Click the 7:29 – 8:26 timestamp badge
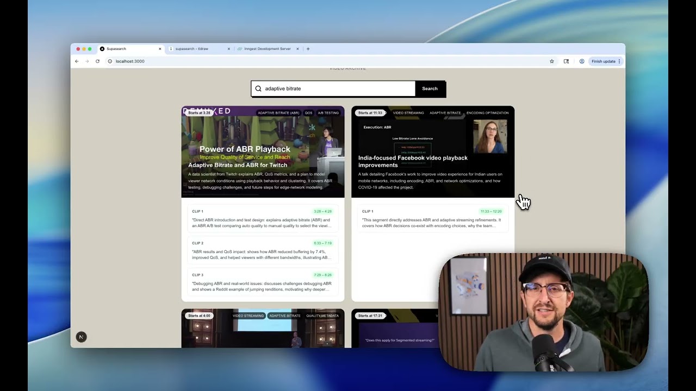The image size is (696, 391). tap(322, 275)
